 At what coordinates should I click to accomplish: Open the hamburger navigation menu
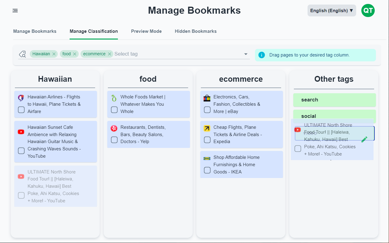15,11
